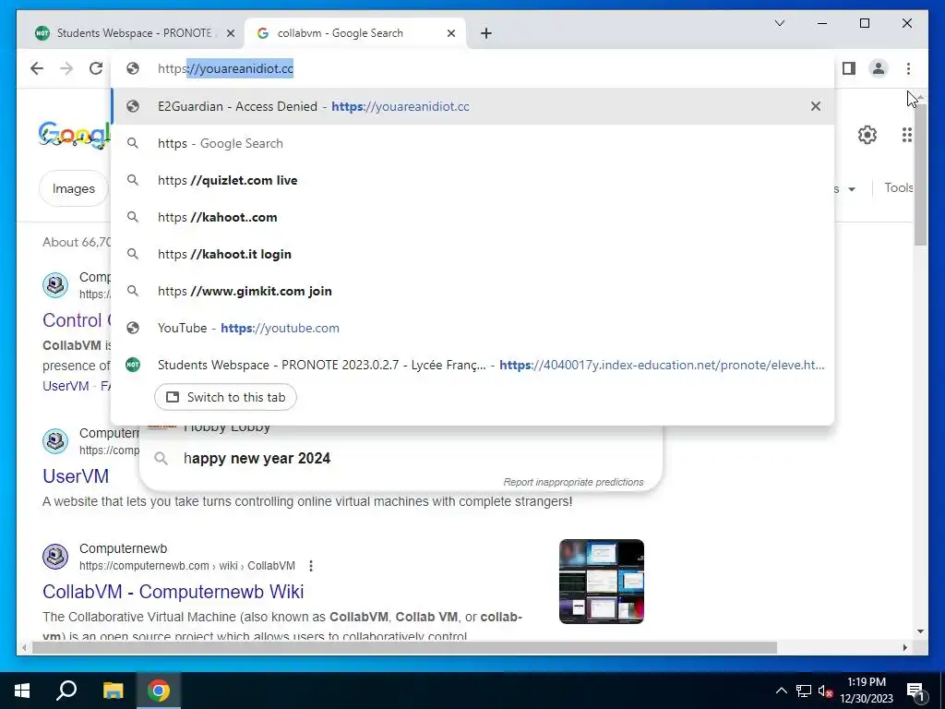Viewport: 945px width, 709px height.
Task: Open the YouTube youtube.com suggestion
Action: click(472, 328)
